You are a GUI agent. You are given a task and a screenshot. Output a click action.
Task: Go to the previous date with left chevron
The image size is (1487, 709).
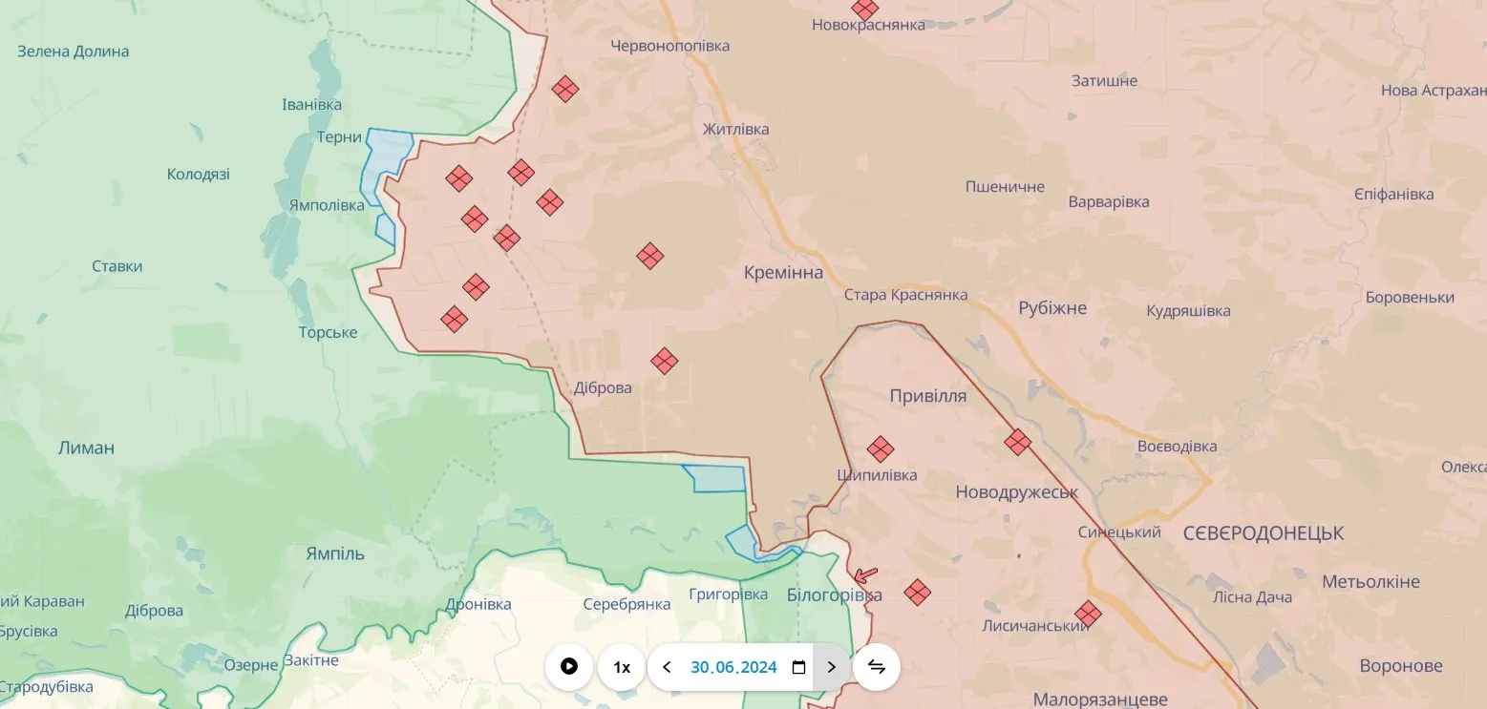click(667, 667)
